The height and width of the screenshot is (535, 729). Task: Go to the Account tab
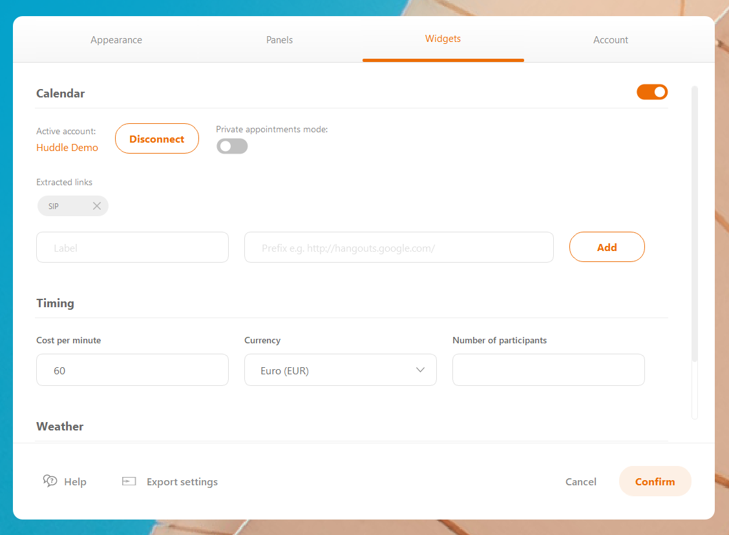(x=611, y=40)
